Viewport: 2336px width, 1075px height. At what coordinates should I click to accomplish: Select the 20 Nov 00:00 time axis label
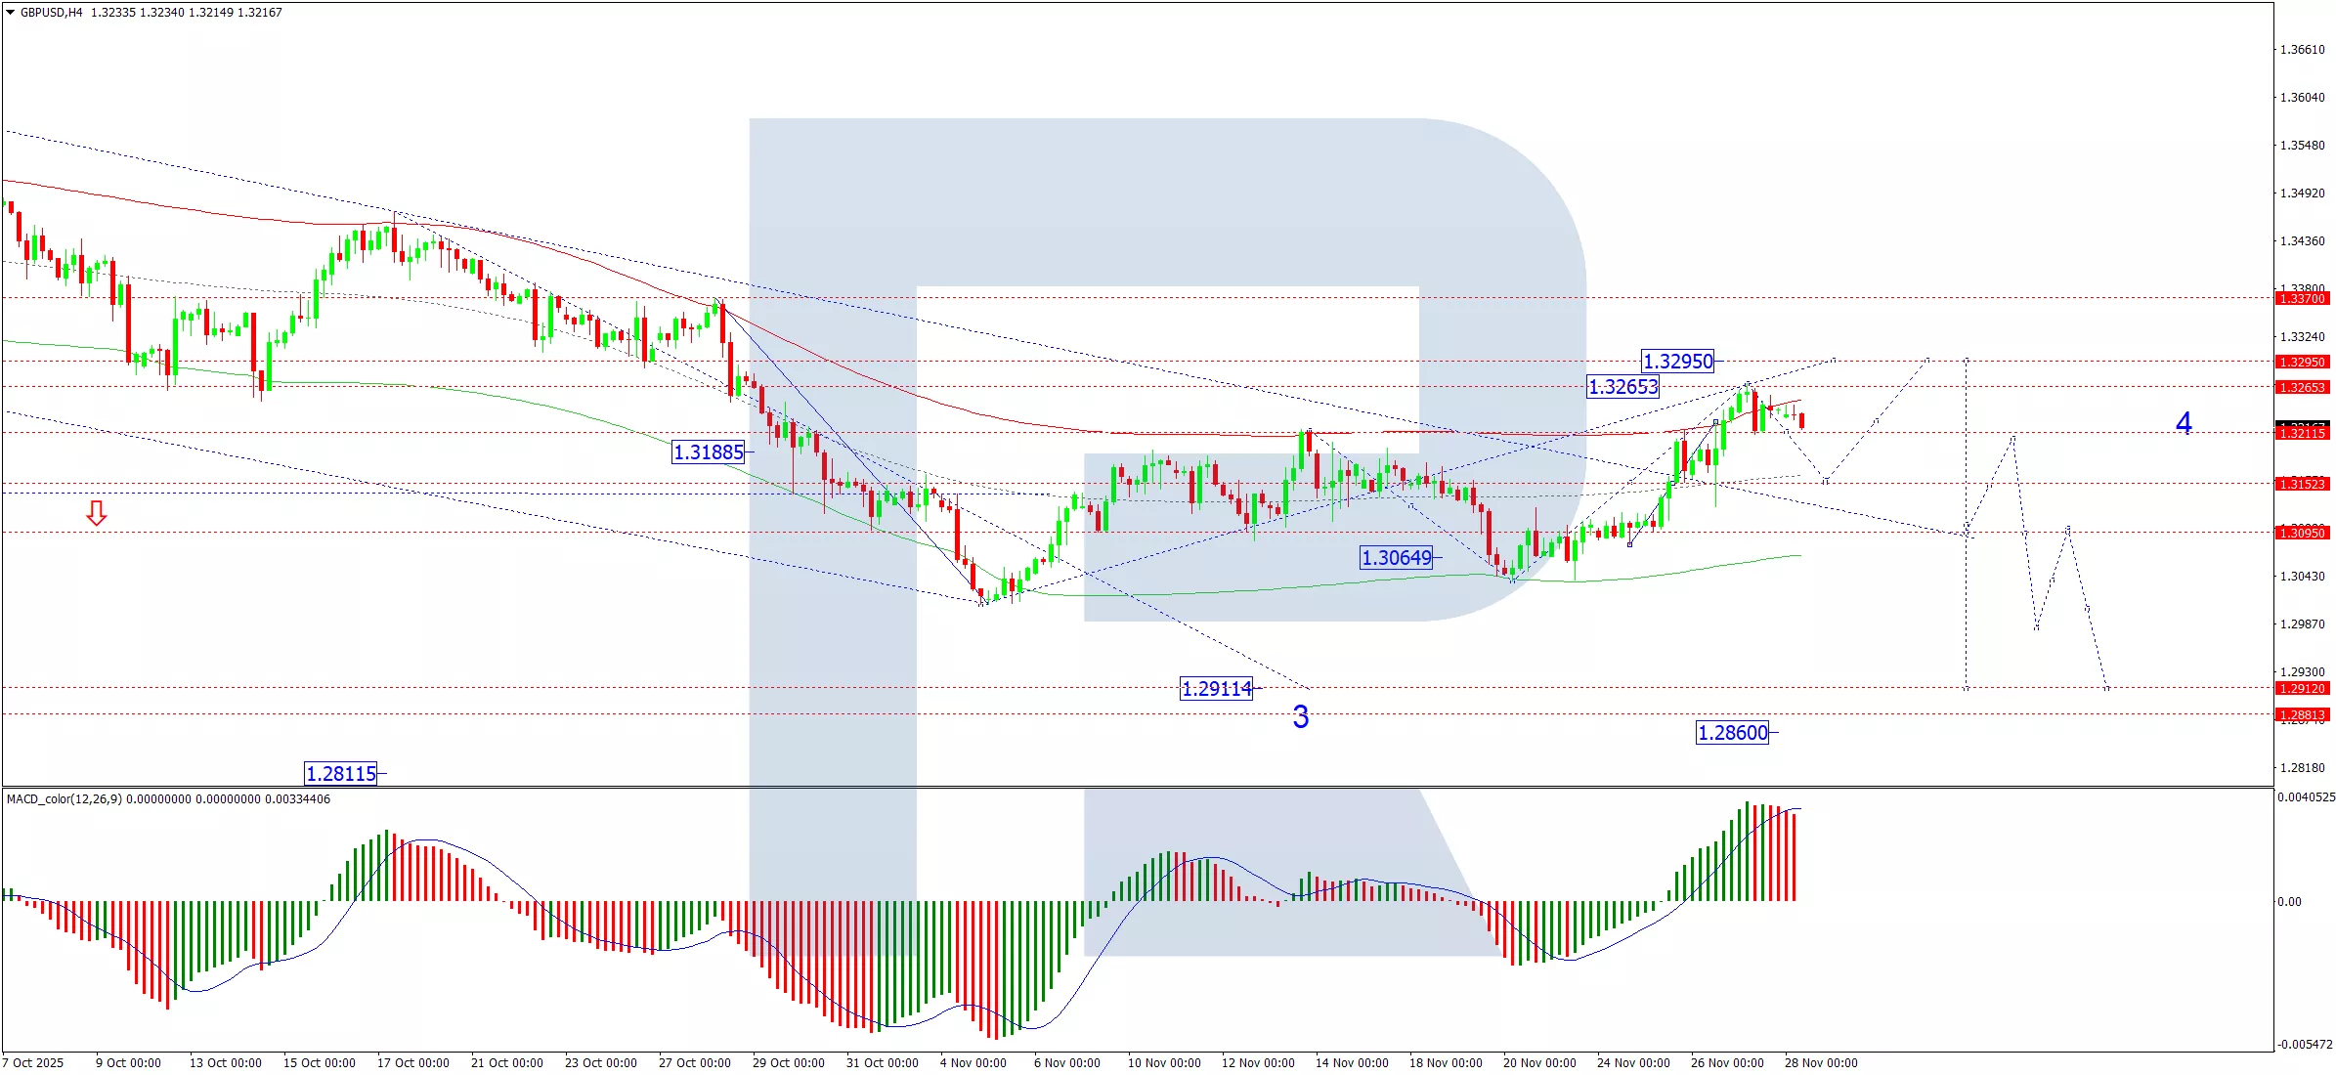pyautogui.click(x=1539, y=1063)
